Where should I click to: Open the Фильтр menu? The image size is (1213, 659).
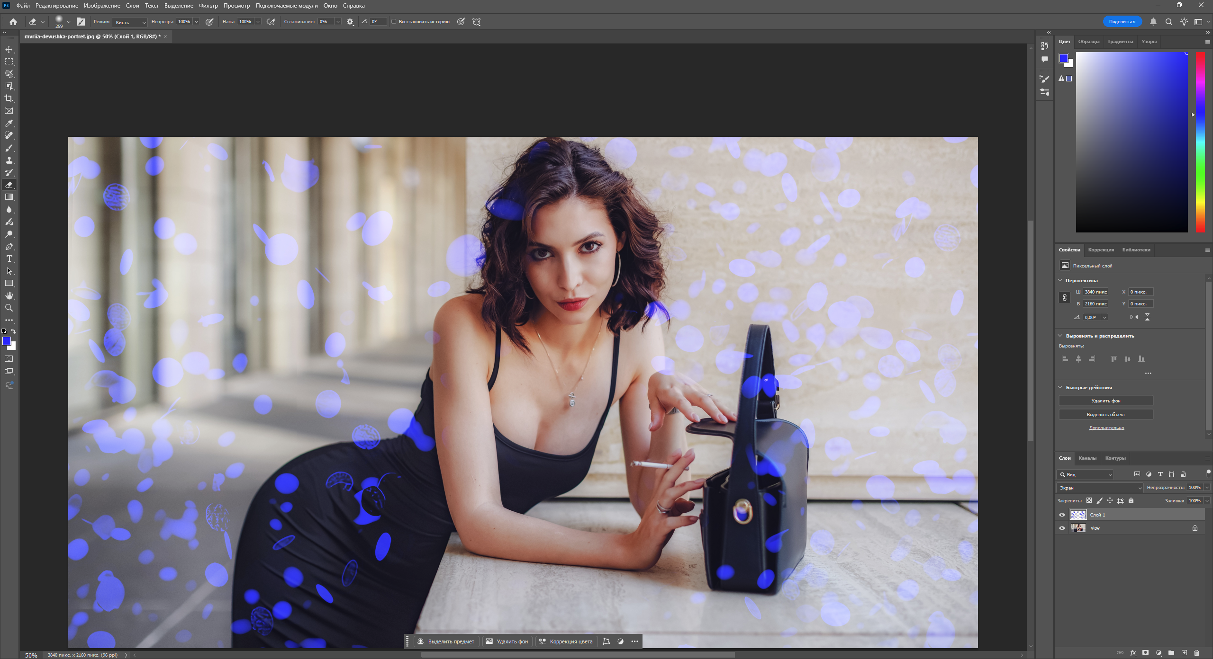point(208,6)
